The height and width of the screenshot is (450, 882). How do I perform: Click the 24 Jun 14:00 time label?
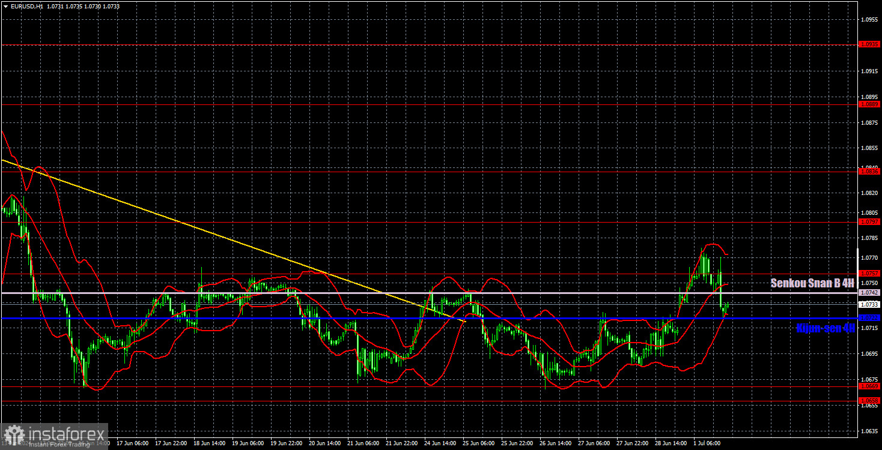tap(440, 443)
